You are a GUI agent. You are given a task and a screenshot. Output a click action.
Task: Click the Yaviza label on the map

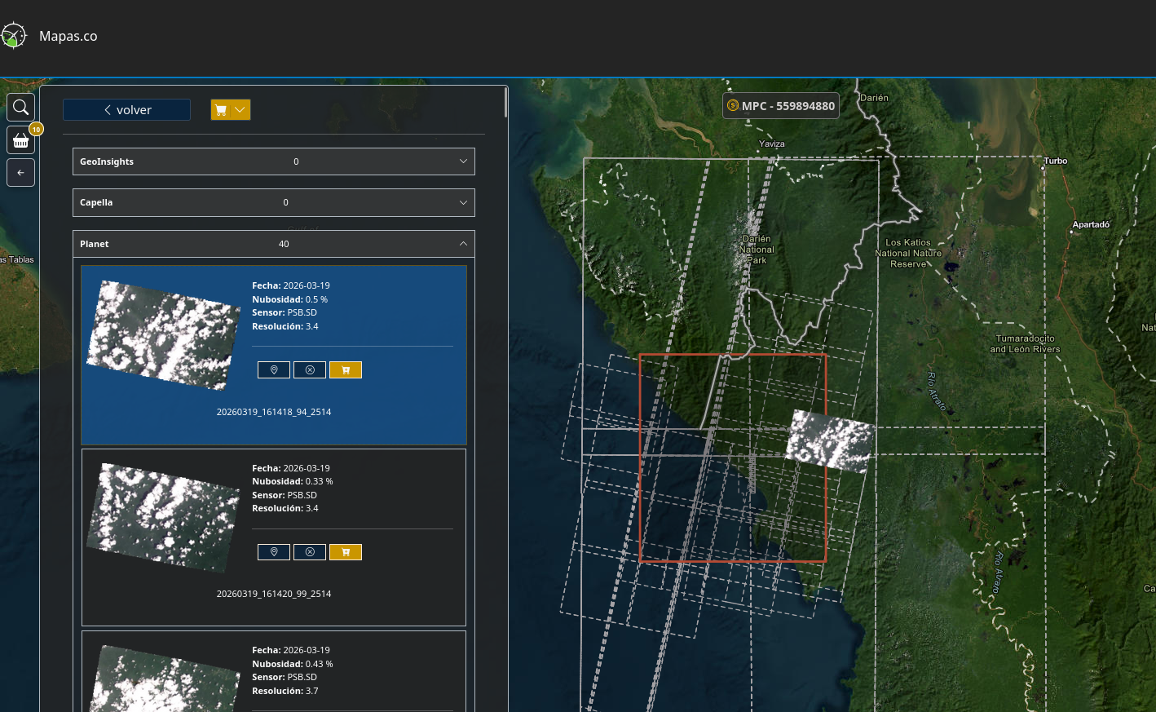tap(772, 144)
